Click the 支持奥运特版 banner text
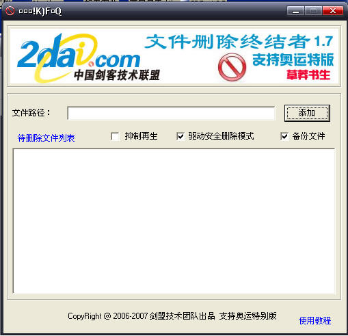Viewport: 348px width, 336px height. click(x=293, y=60)
